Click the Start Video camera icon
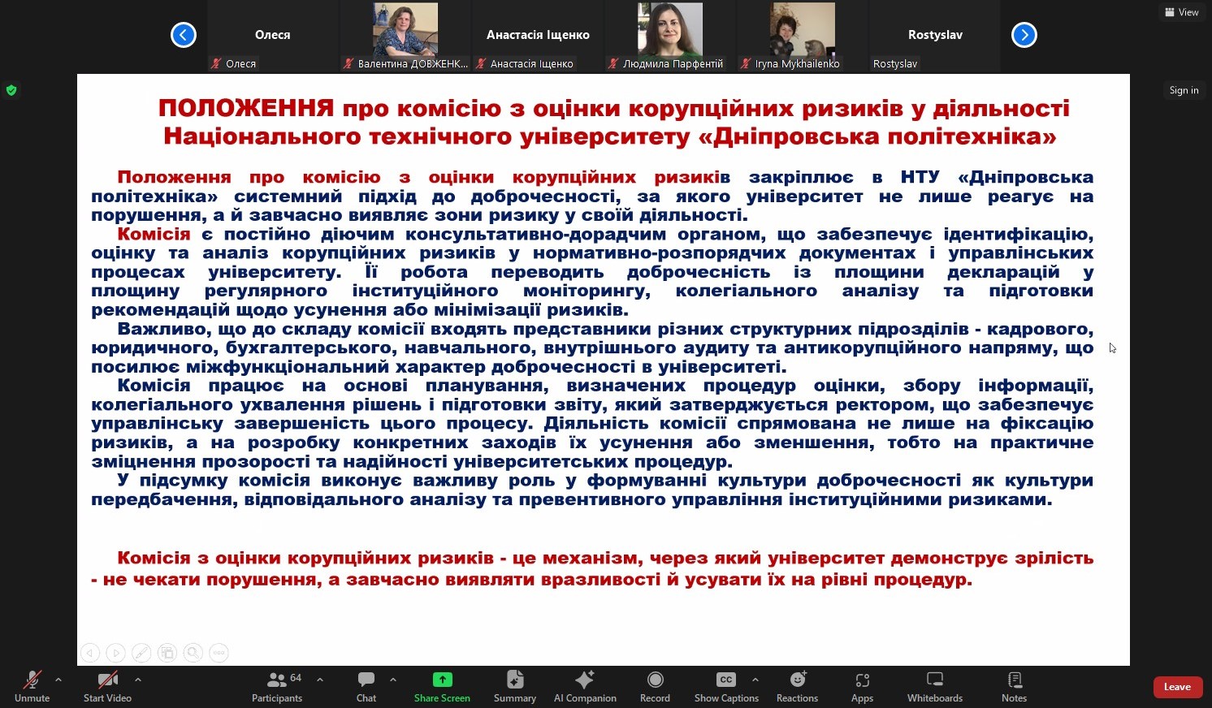Screen dimensions: 1212x708 coord(107,680)
